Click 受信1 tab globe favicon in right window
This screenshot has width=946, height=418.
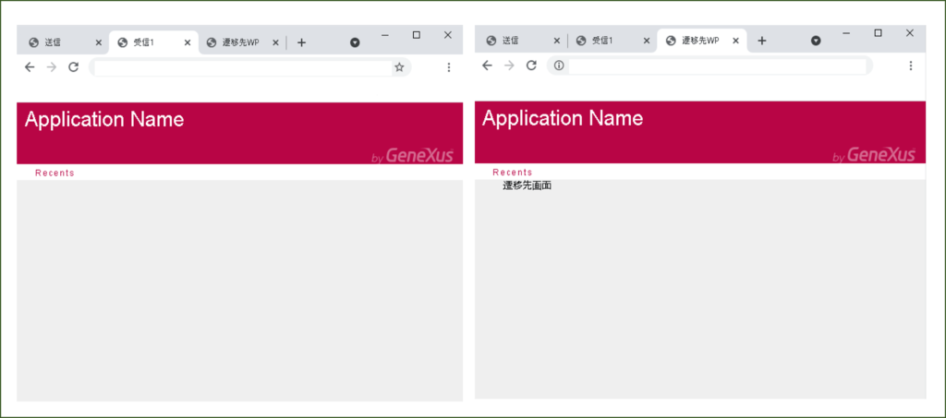(x=581, y=41)
